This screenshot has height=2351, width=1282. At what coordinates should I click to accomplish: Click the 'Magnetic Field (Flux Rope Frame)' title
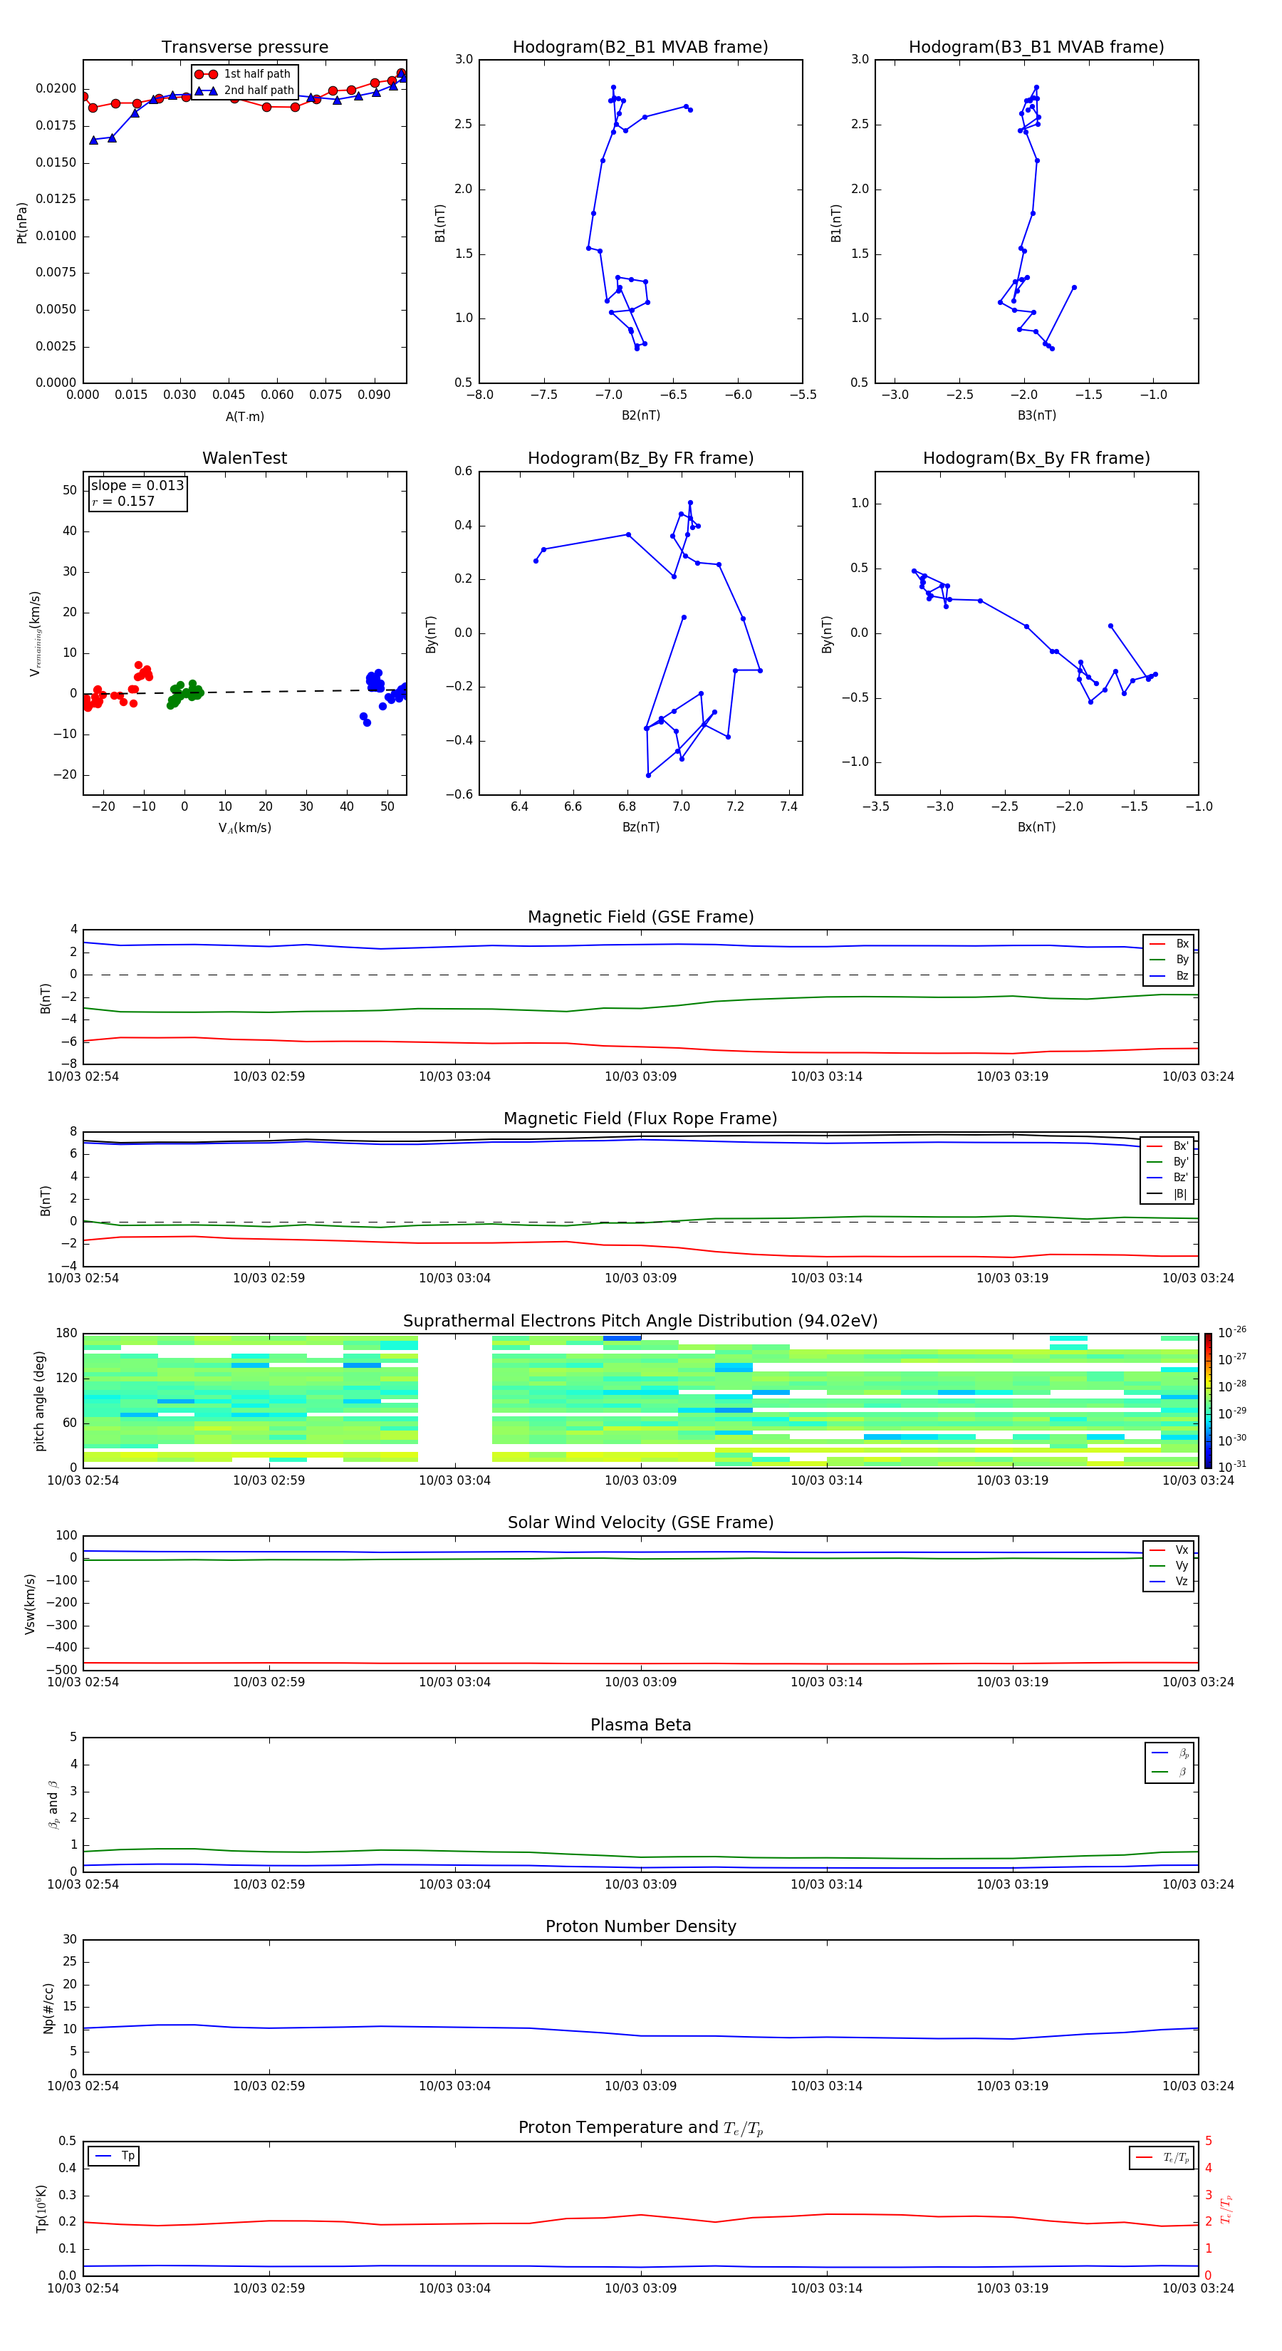[x=640, y=1119]
